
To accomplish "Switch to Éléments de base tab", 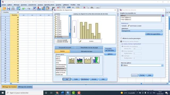I will [87, 51].
